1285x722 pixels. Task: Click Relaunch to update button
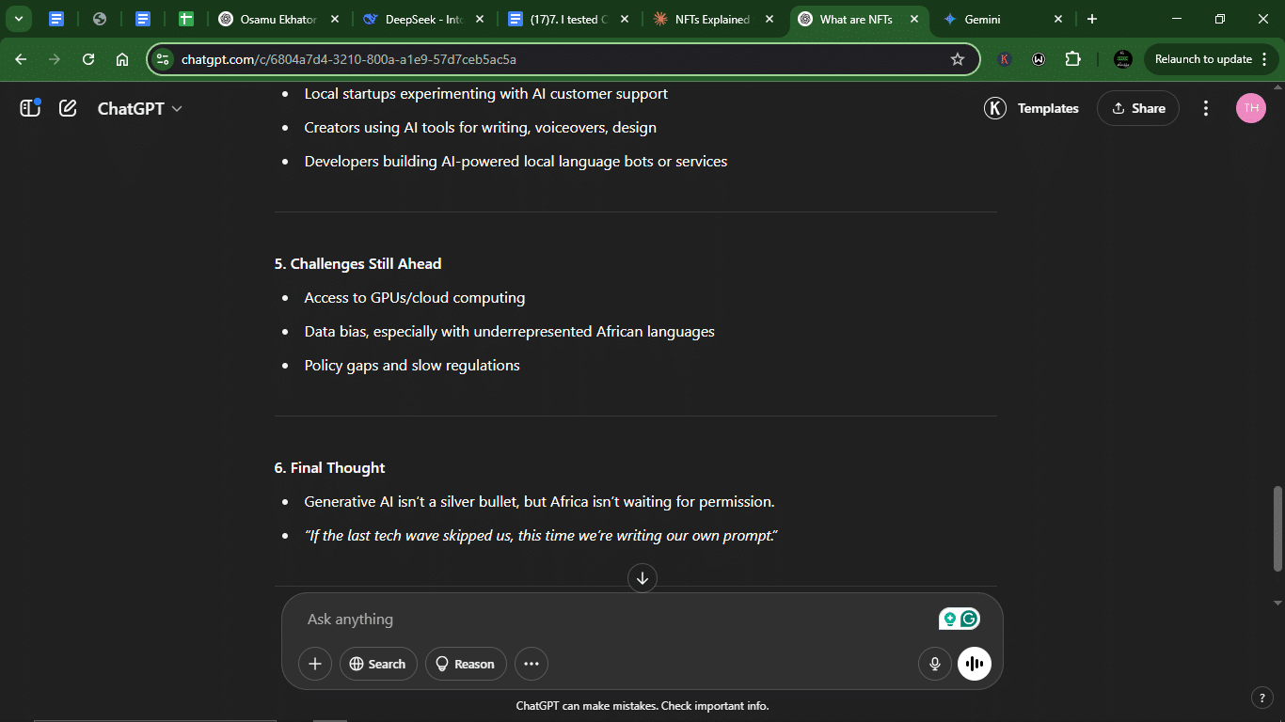click(x=1203, y=59)
